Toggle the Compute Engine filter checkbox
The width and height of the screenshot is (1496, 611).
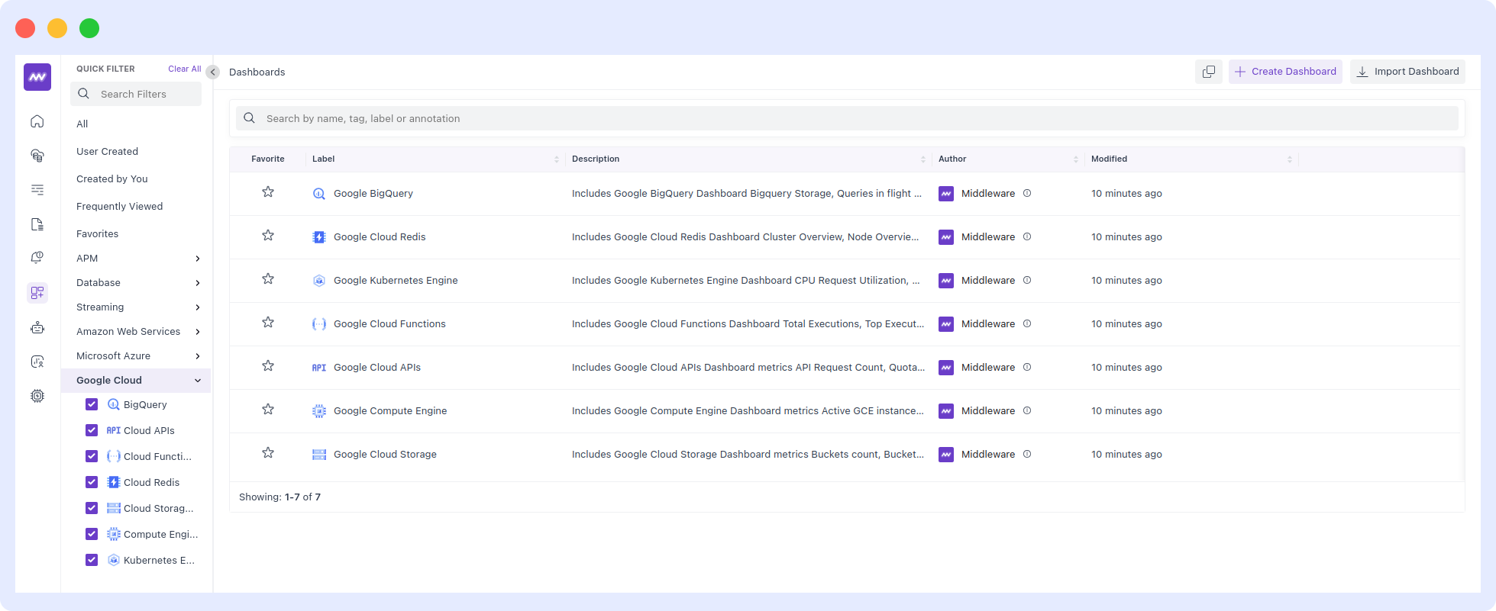92,534
